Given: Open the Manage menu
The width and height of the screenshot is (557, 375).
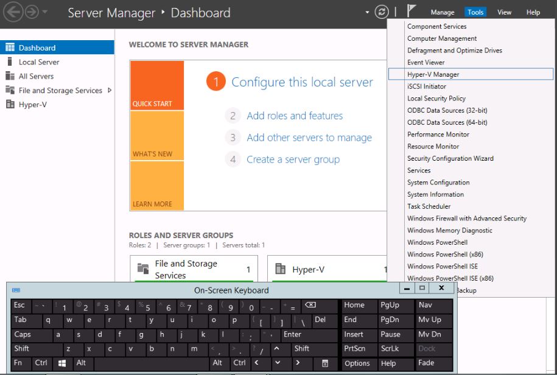Looking at the screenshot, I should (x=443, y=12).
